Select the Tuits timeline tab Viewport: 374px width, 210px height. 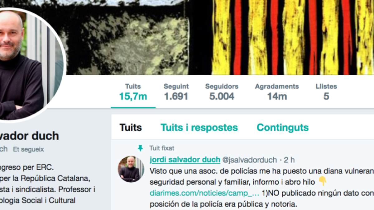(131, 128)
